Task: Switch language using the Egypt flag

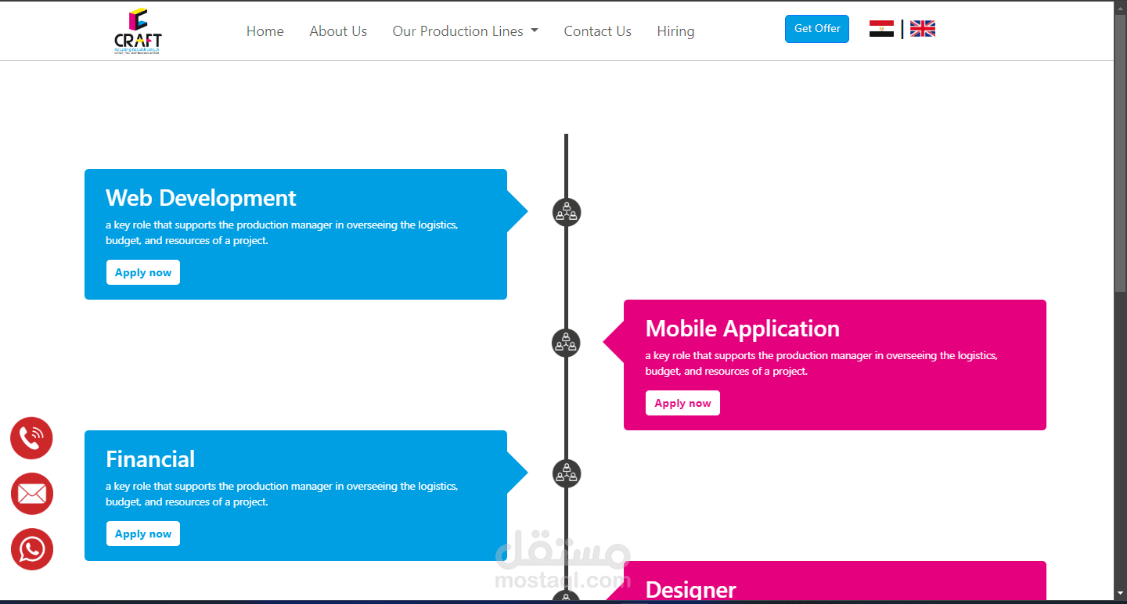Action: 881,29
